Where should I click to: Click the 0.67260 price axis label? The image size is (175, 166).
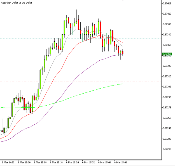pos(167,118)
